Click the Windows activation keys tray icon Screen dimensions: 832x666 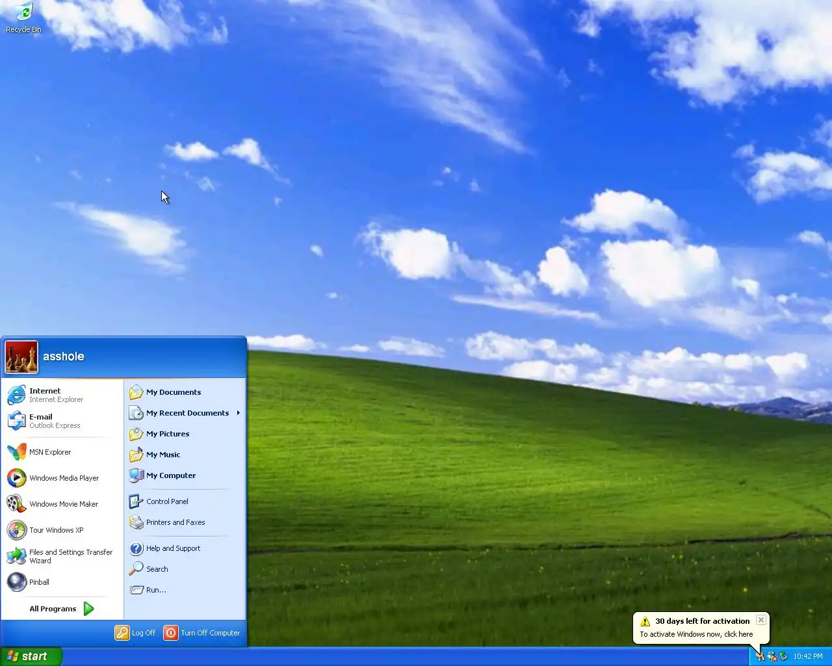pos(760,656)
